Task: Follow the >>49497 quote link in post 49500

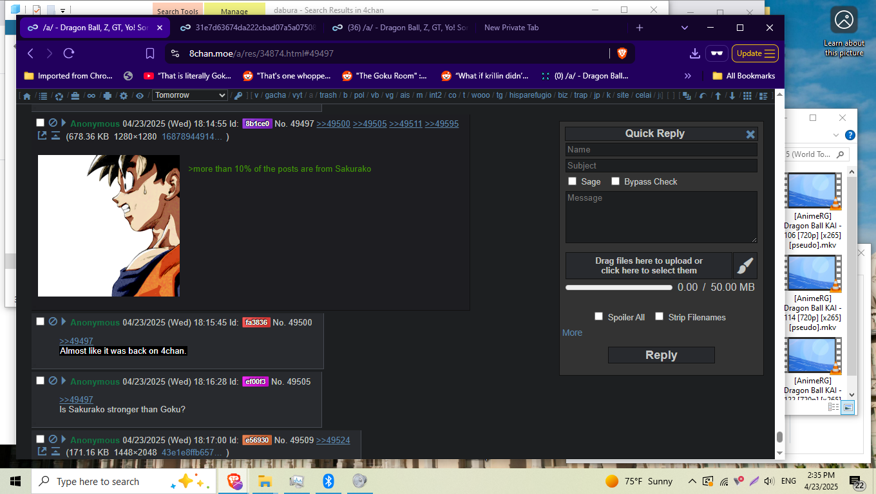Action: click(76, 341)
